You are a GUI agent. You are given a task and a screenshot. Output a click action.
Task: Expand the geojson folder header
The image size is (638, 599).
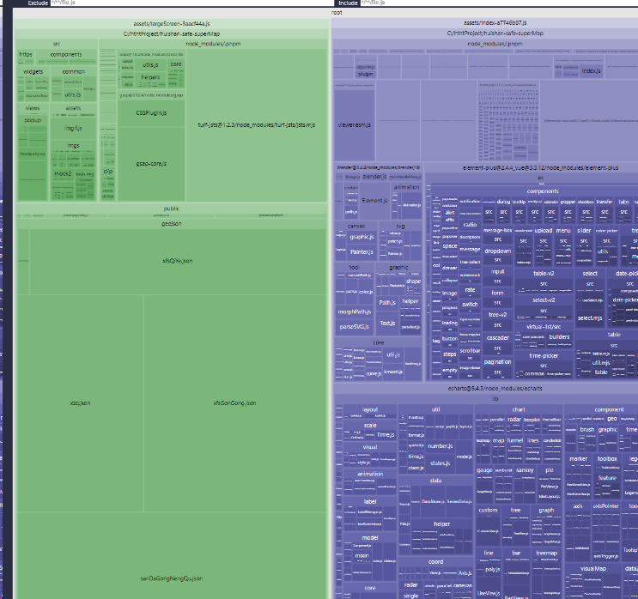[x=171, y=222]
